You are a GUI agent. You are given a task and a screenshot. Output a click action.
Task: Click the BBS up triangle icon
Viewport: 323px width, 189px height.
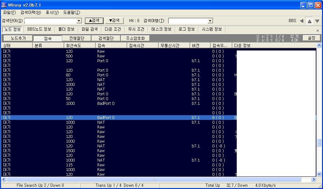pos(309,21)
